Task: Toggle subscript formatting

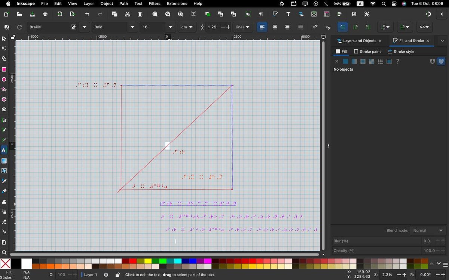Action: (x=328, y=27)
